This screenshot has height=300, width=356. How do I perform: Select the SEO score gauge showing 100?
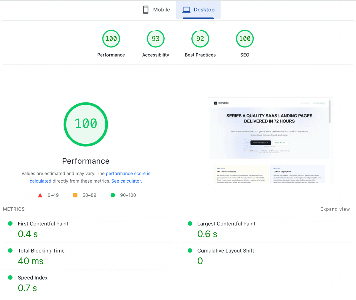pyautogui.click(x=244, y=39)
